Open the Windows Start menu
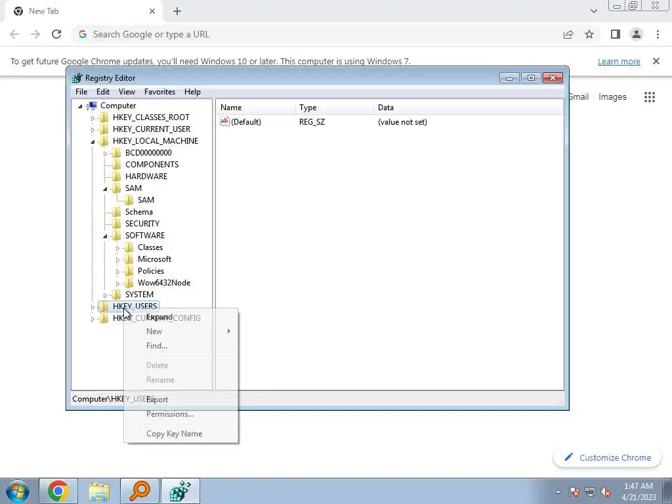This screenshot has width=672, height=504. point(18,491)
